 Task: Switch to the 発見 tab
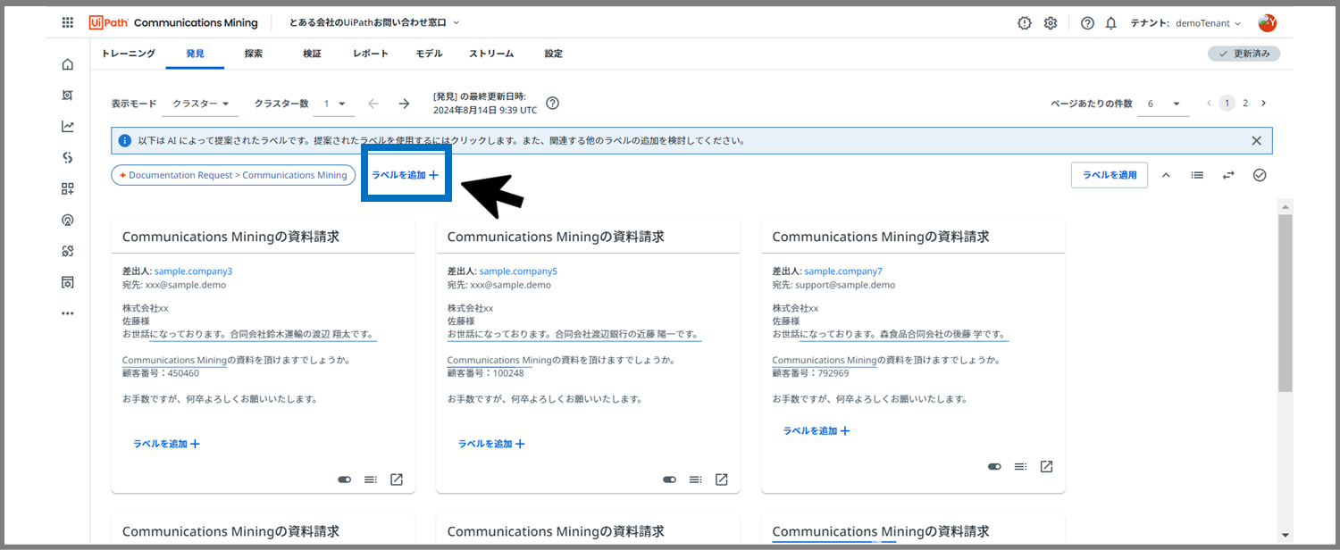pyautogui.click(x=195, y=54)
